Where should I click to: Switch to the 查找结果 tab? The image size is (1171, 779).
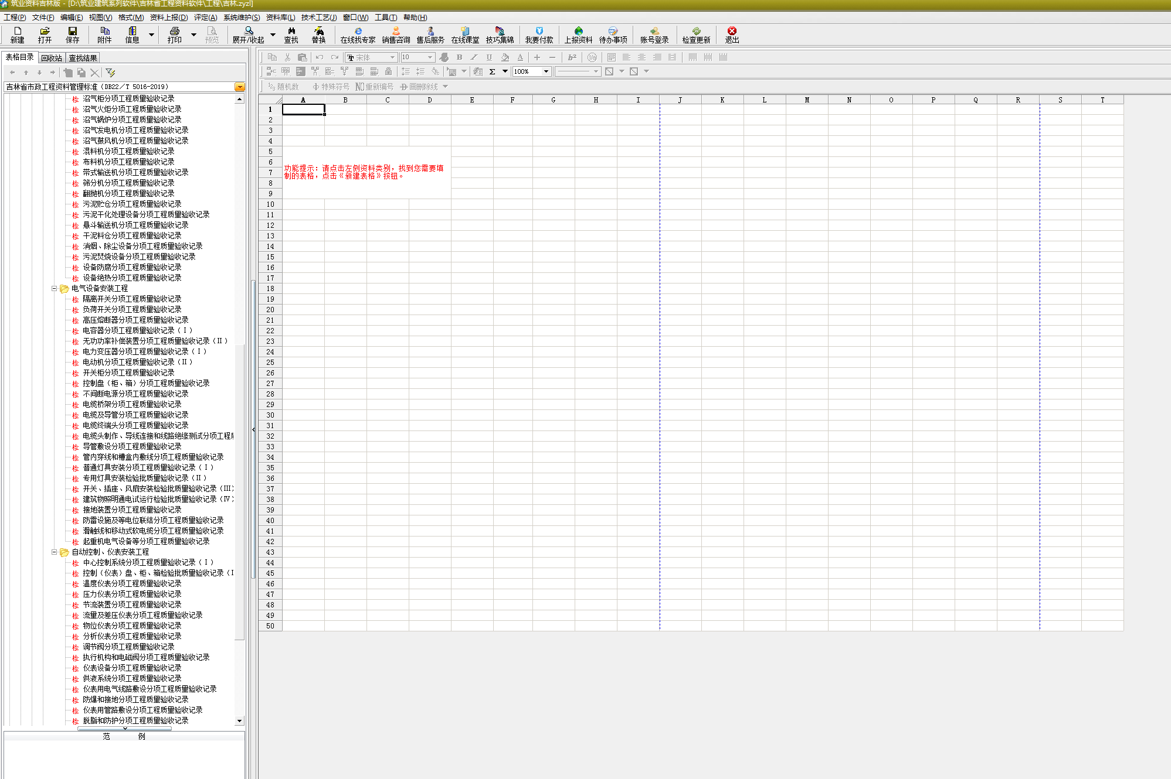tap(83, 58)
